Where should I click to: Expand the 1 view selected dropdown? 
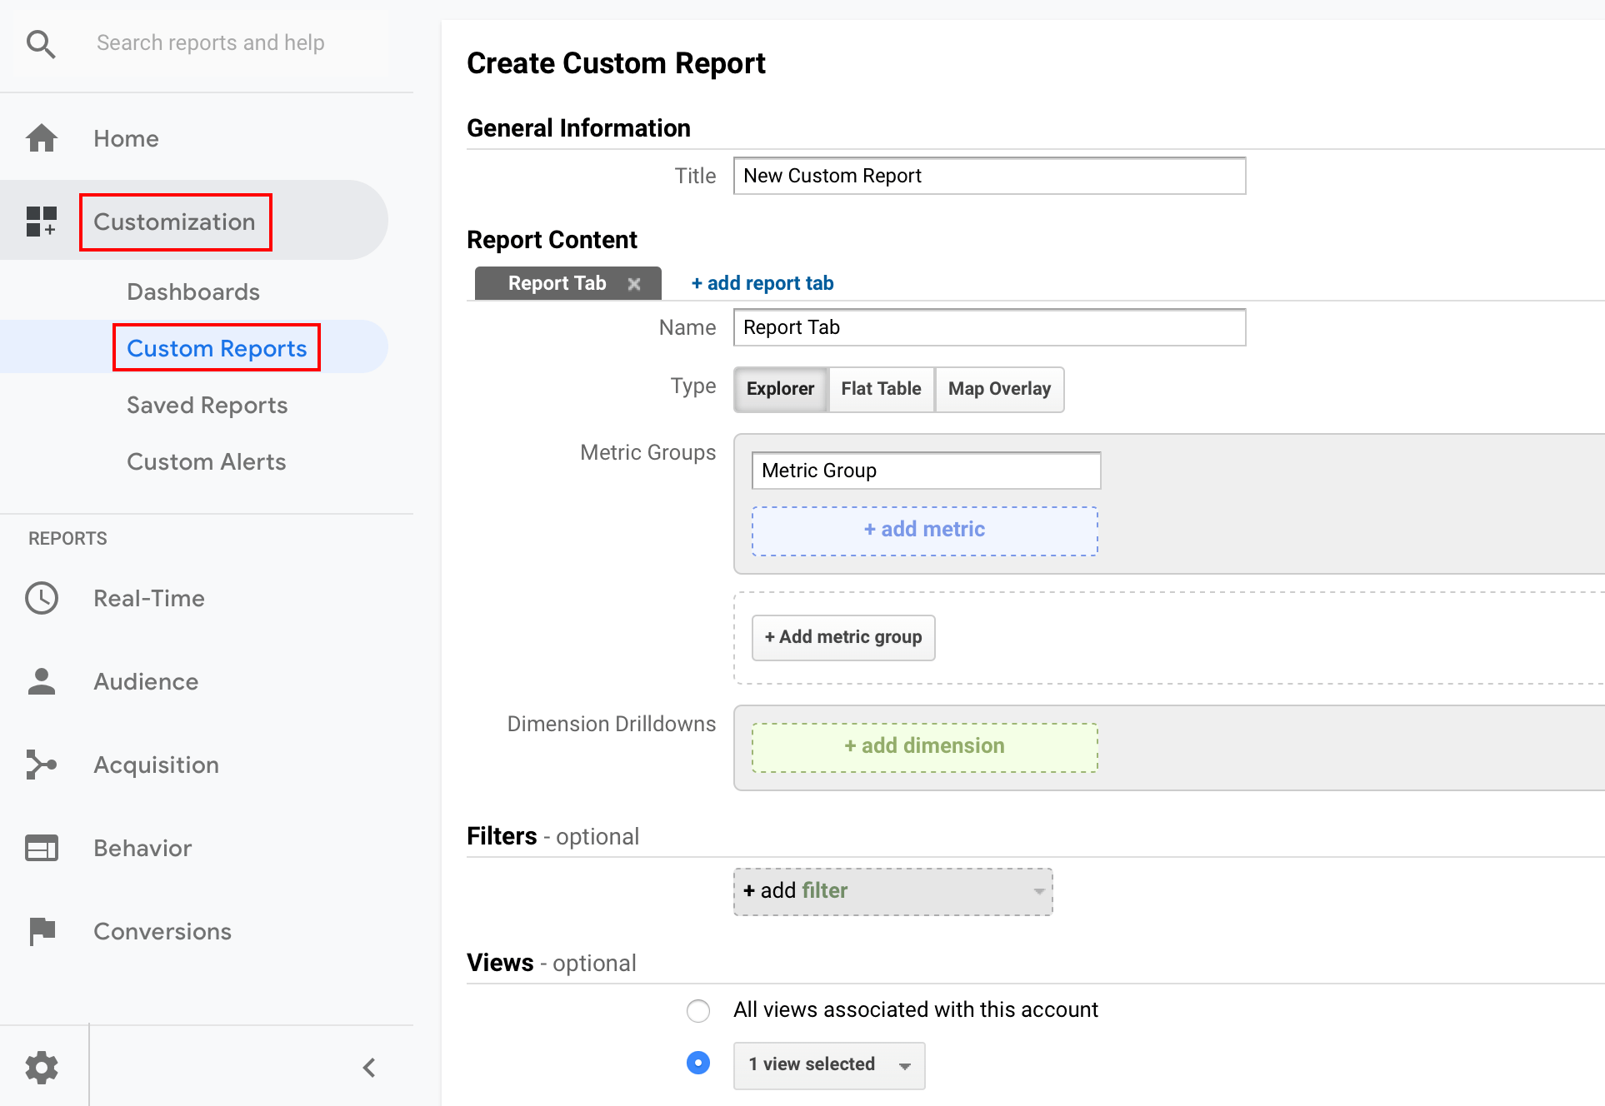pos(829,1065)
